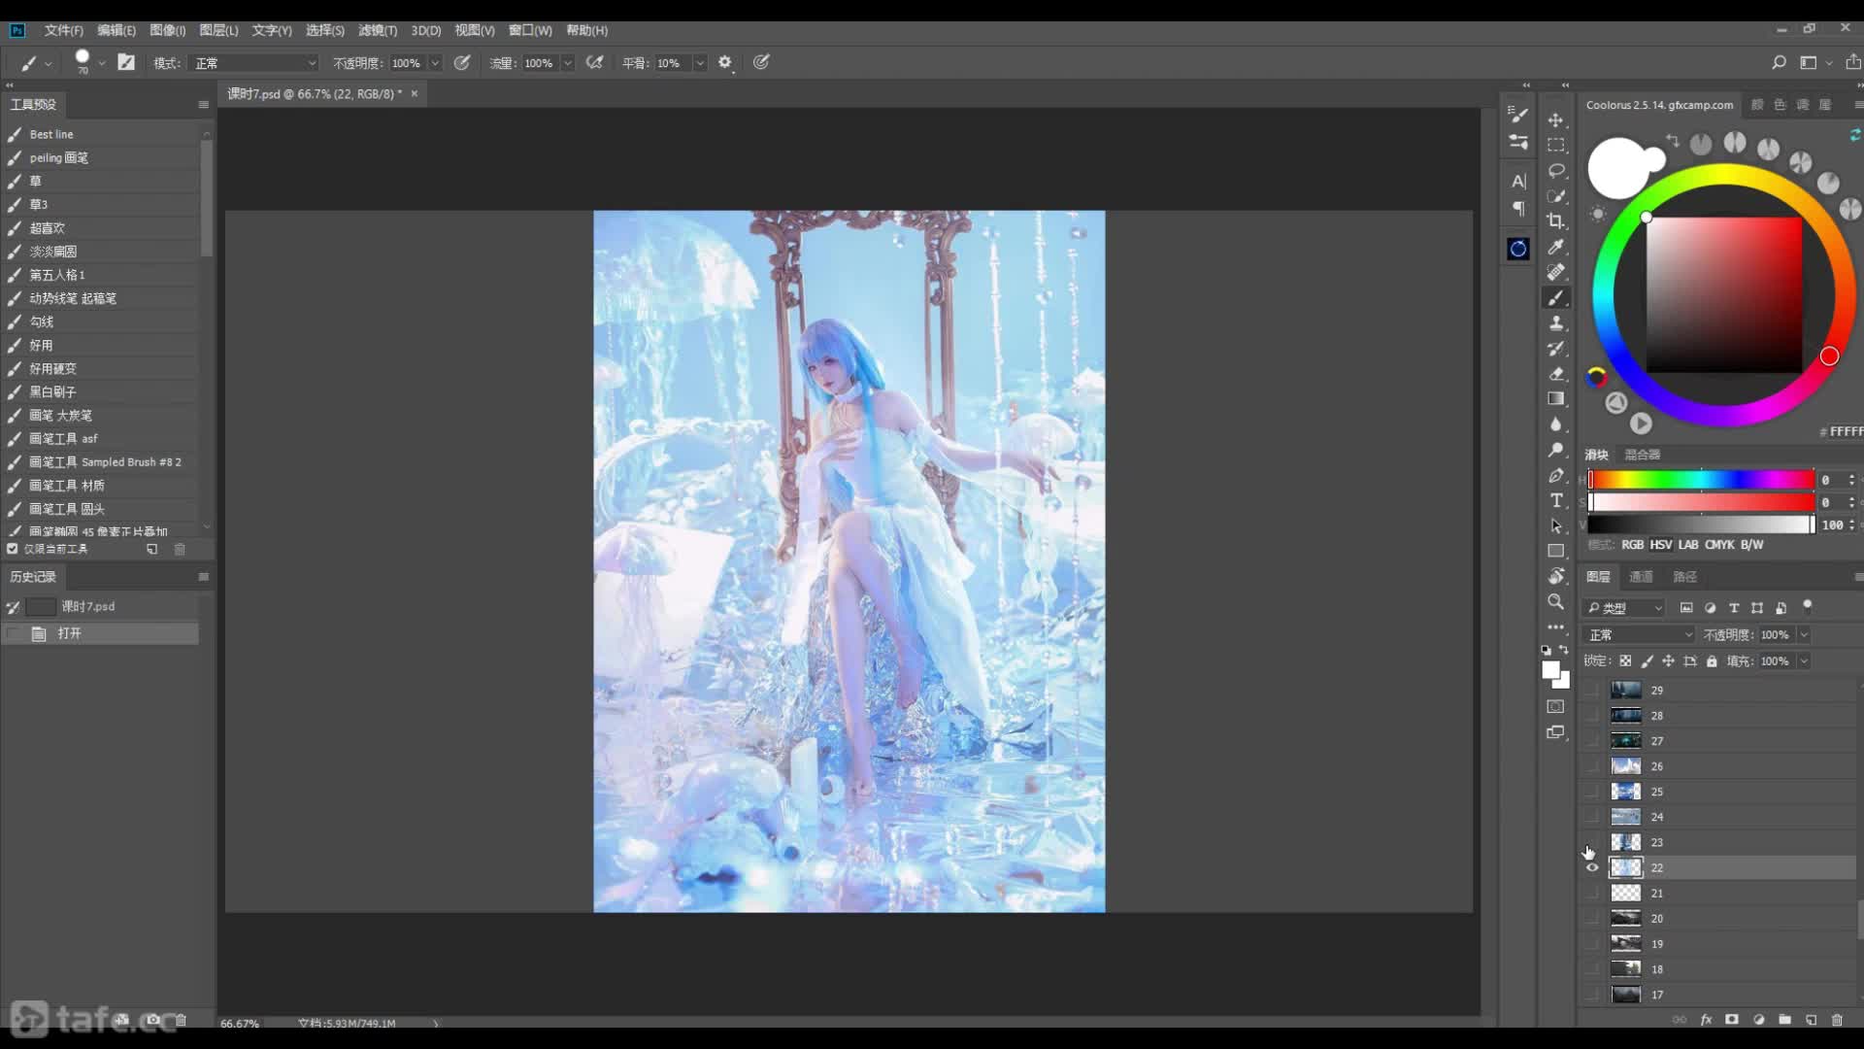Select the Eyedropper tool
This screenshot has width=1864, height=1049.
click(x=1556, y=247)
